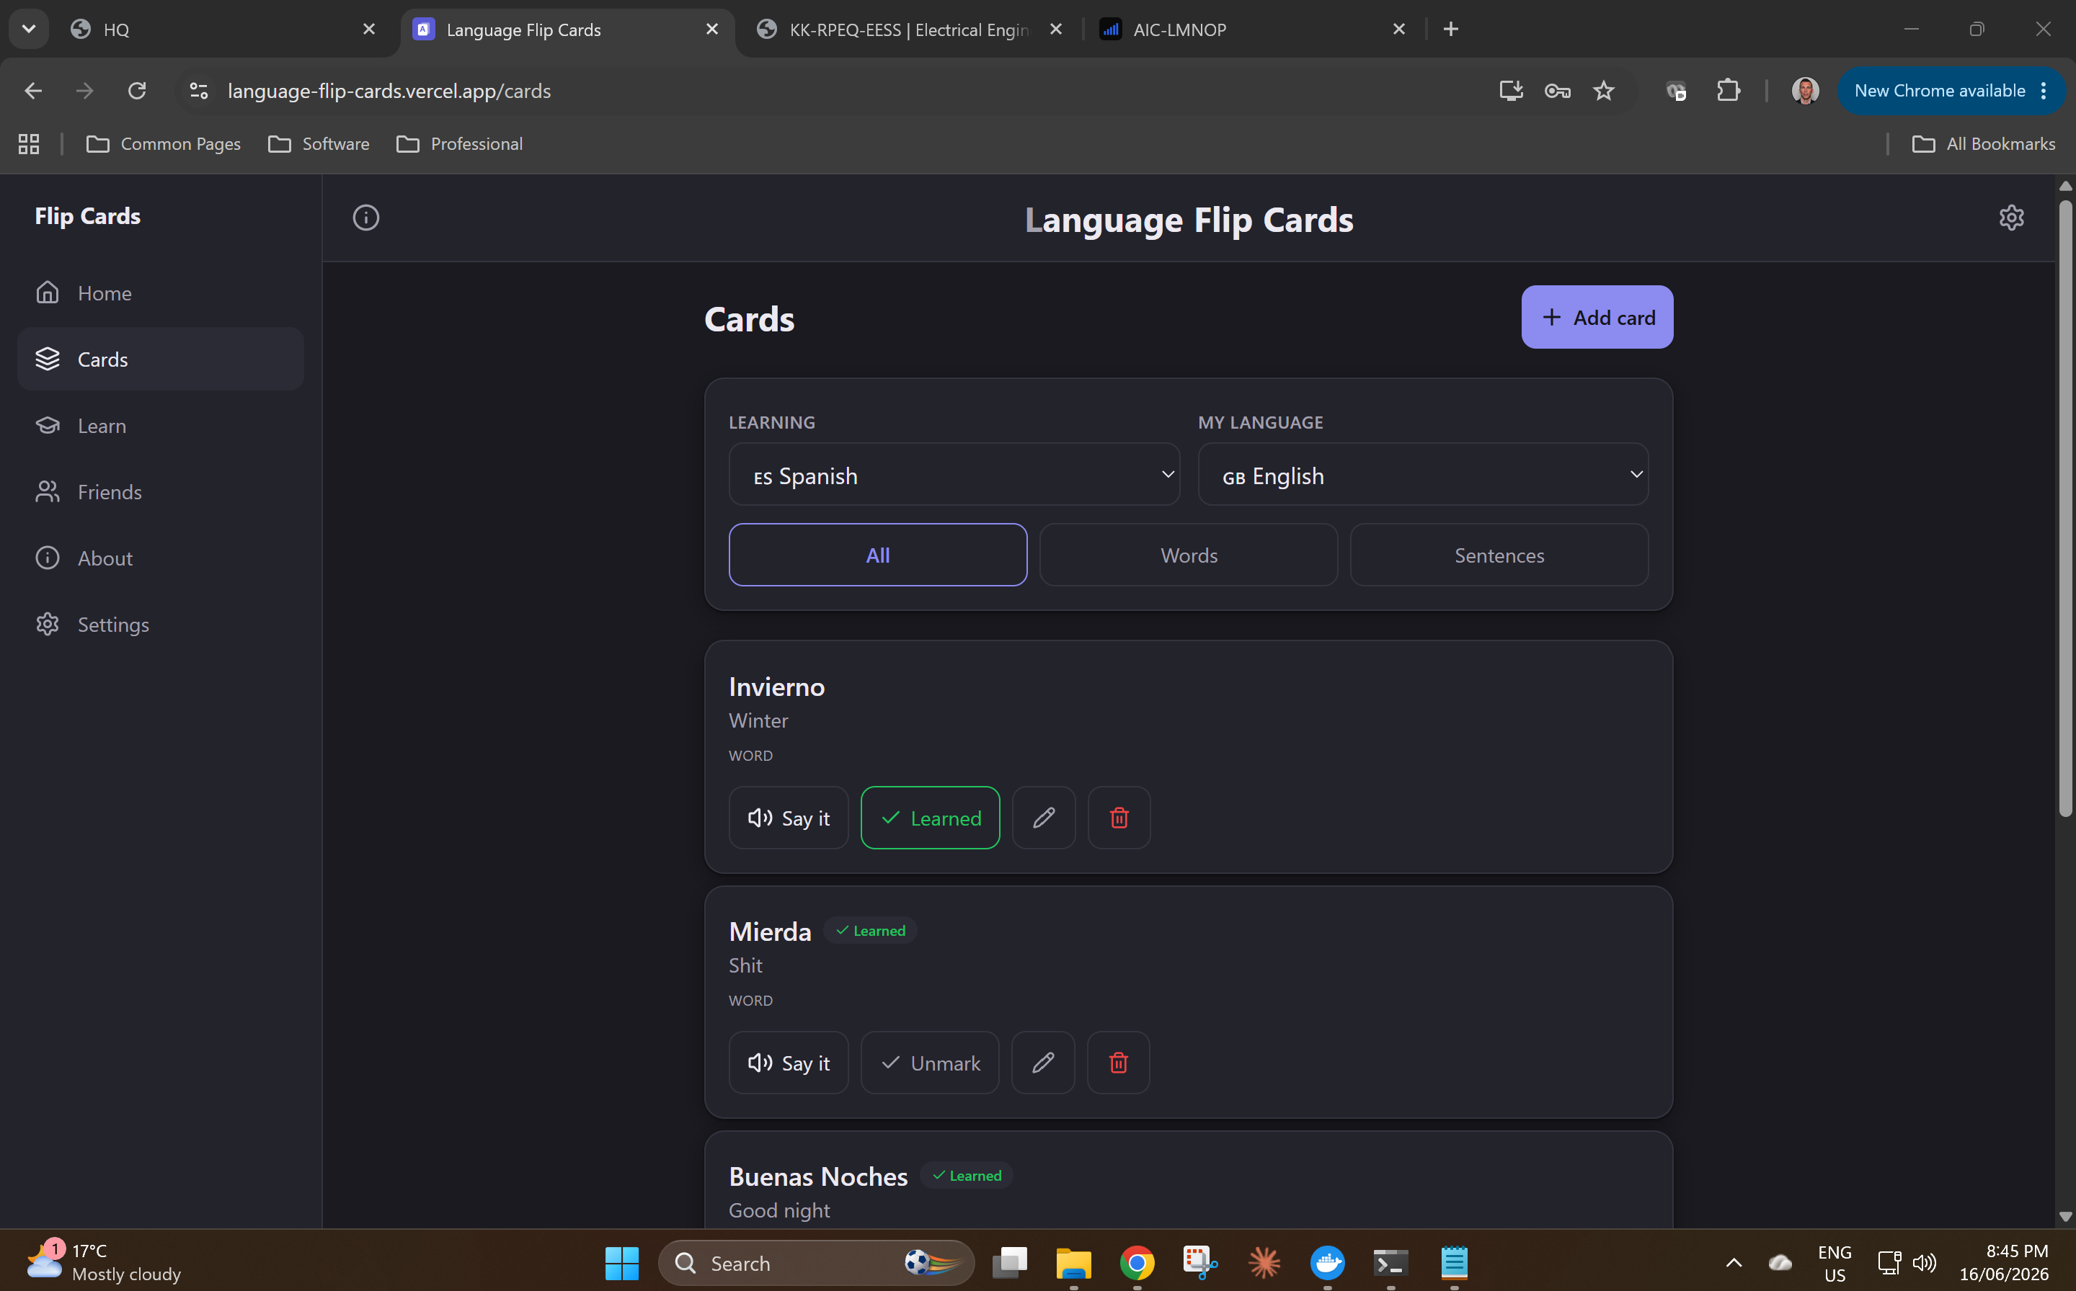Show hidden system tray icons

click(x=1734, y=1263)
